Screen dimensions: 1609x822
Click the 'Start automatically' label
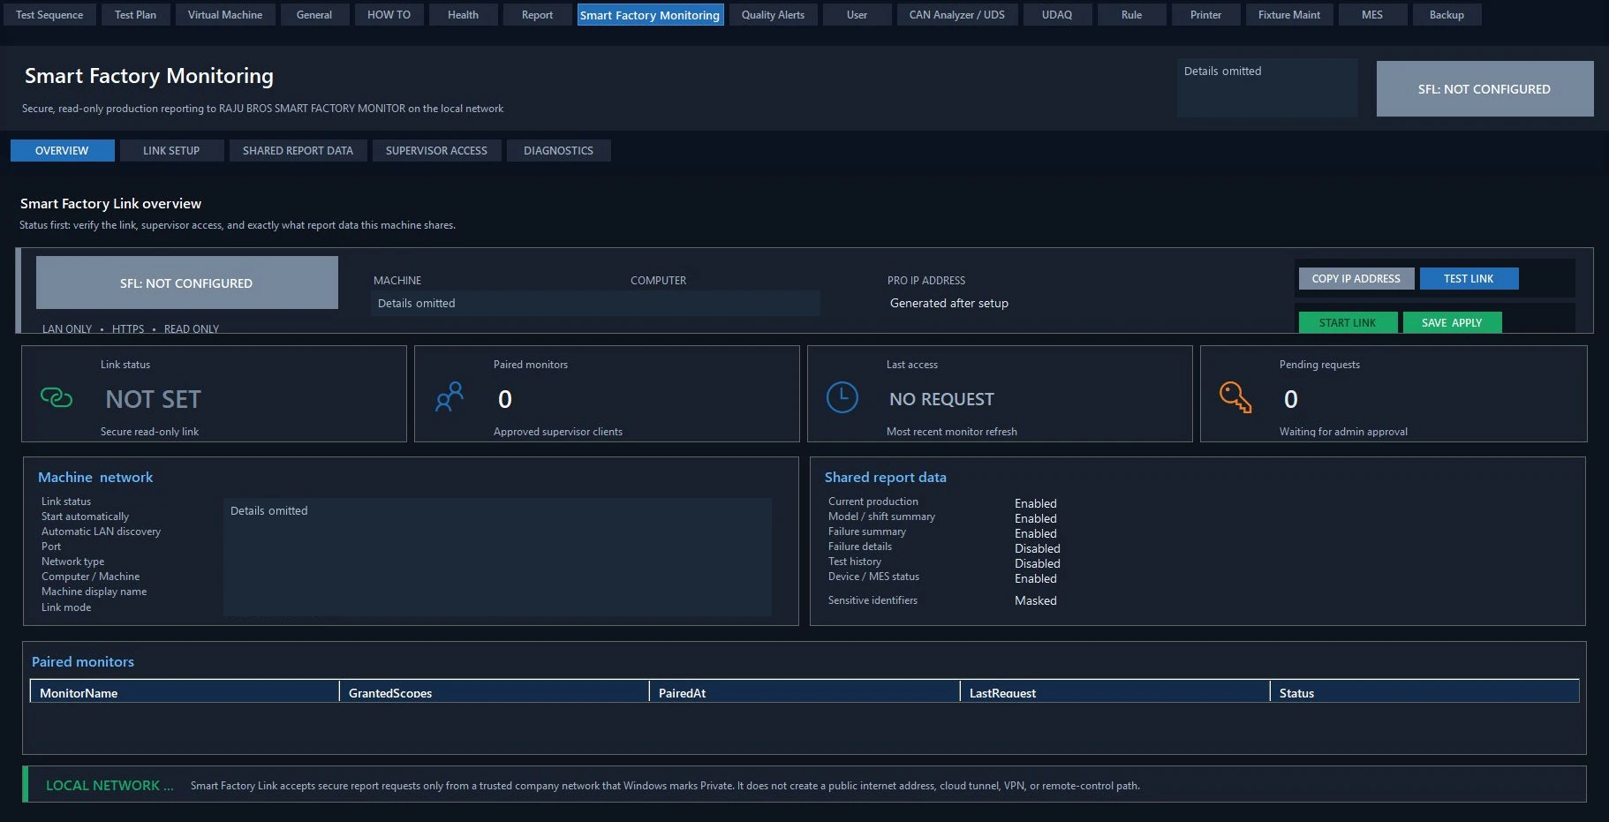85,517
